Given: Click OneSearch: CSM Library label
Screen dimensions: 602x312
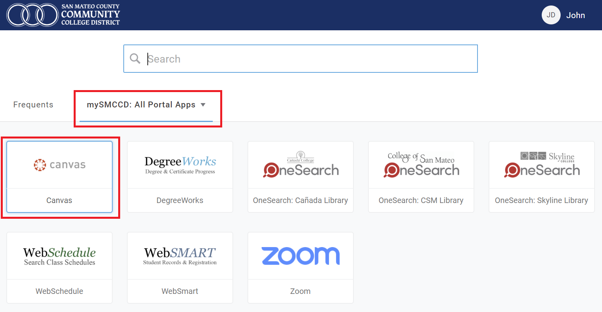Looking at the screenshot, I should coord(421,200).
